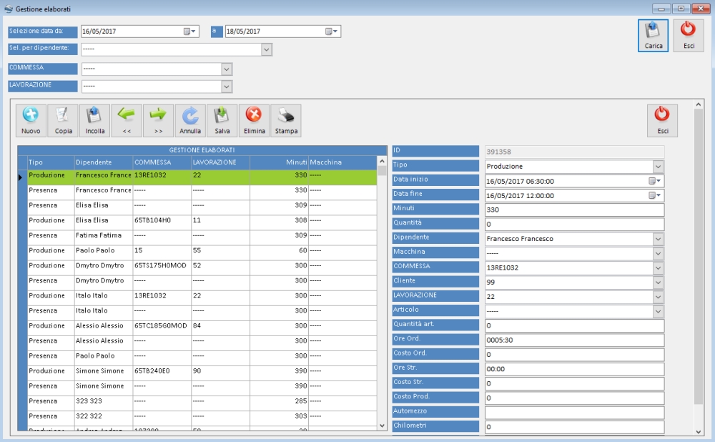Image resolution: width=715 pixels, height=442 pixels.
Task: Click the Esci button in records toolbar
Action: click(x=662, y=120)
